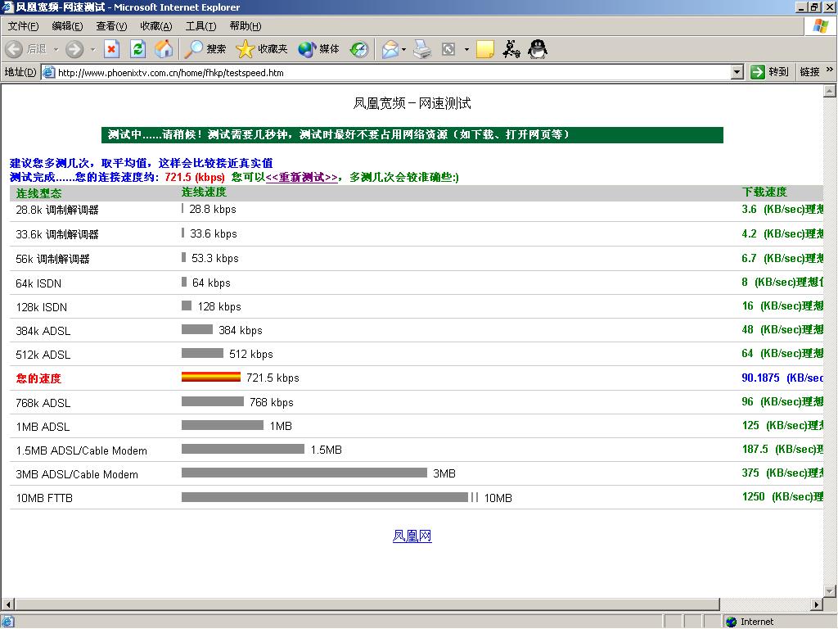Open the 文件(F) menu
Viewport: 838px width, 629px height.
pos(23,26)
